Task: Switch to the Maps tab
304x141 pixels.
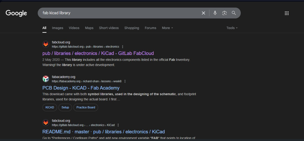Action: (x=89, y=28)
